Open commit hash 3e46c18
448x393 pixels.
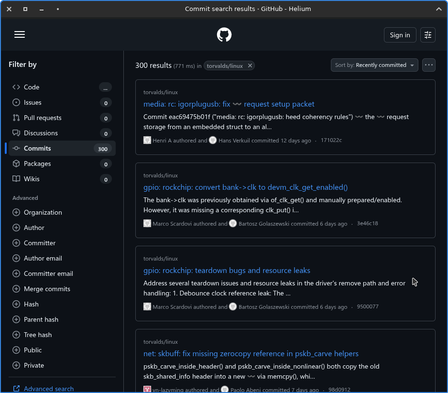tap(367, 223)
